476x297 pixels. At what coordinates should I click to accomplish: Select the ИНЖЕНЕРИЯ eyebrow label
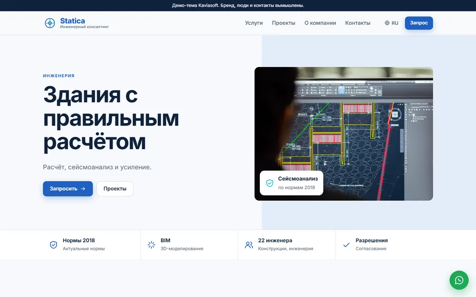pyautogui.click(x=59, y=76)
